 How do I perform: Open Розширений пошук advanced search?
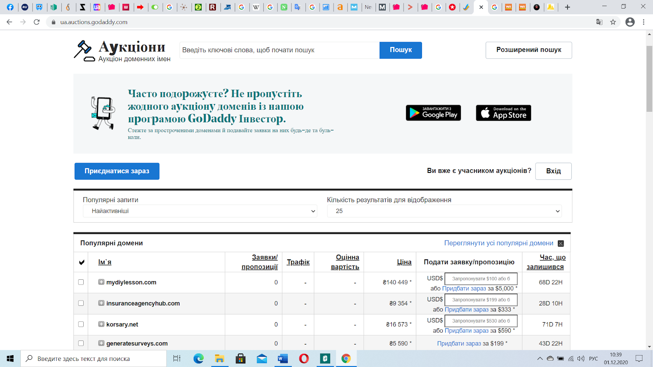tap(529, 50)
